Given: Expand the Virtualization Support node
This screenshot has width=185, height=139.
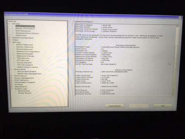Looking at the screenshot, I should point(11,82).
